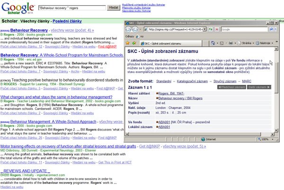Open the recent pages dropdown beside Forward
Screen dimensions: 284x190
pos(140,29)
